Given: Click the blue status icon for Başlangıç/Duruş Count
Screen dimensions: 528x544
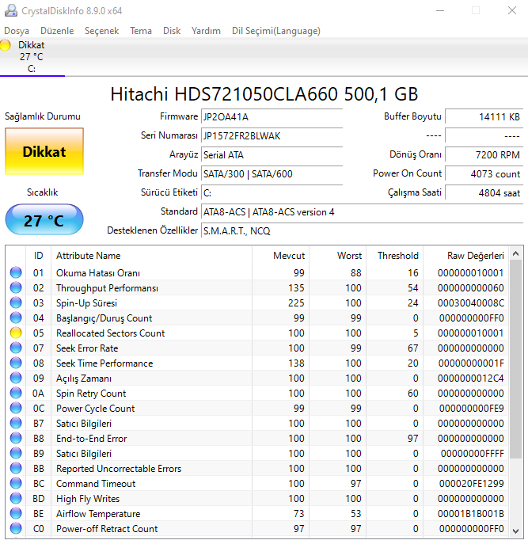Looking at the screenshot, I should click(x=16, y=318).
